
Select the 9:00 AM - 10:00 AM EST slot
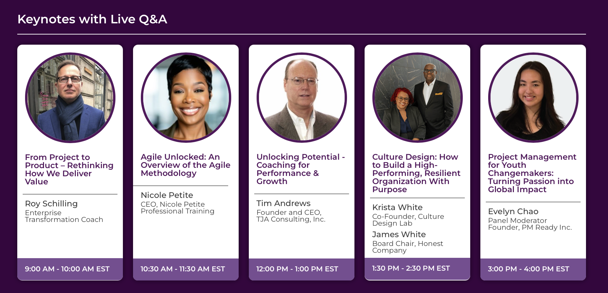(67, 269)
